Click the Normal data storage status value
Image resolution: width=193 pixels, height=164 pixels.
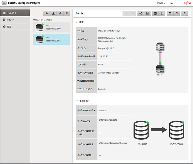(102, 110)
